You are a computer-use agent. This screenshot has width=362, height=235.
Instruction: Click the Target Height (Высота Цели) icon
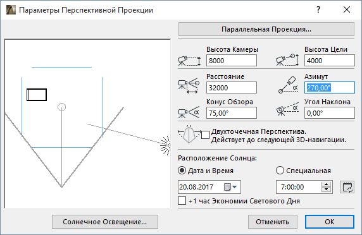click(x=287, y=60)
